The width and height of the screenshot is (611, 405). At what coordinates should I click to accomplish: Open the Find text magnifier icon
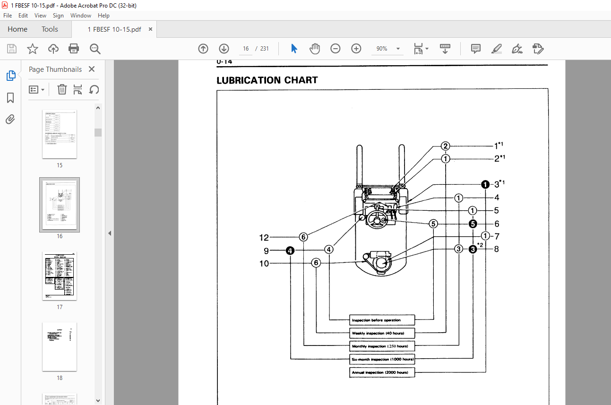pos(95,49)
